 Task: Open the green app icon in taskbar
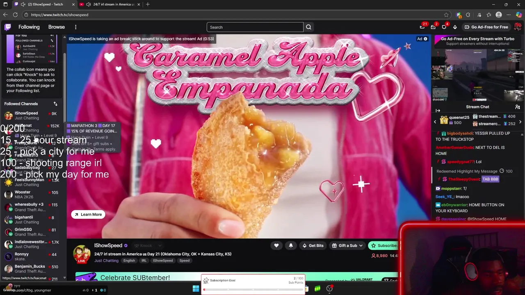coord(317,289)
